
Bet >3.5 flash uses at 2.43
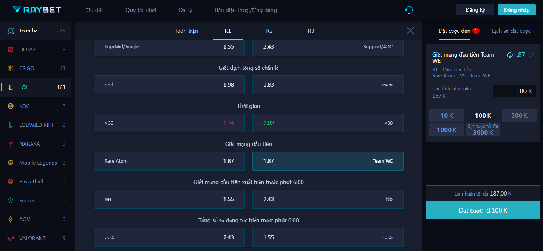[x=169, y=237]
